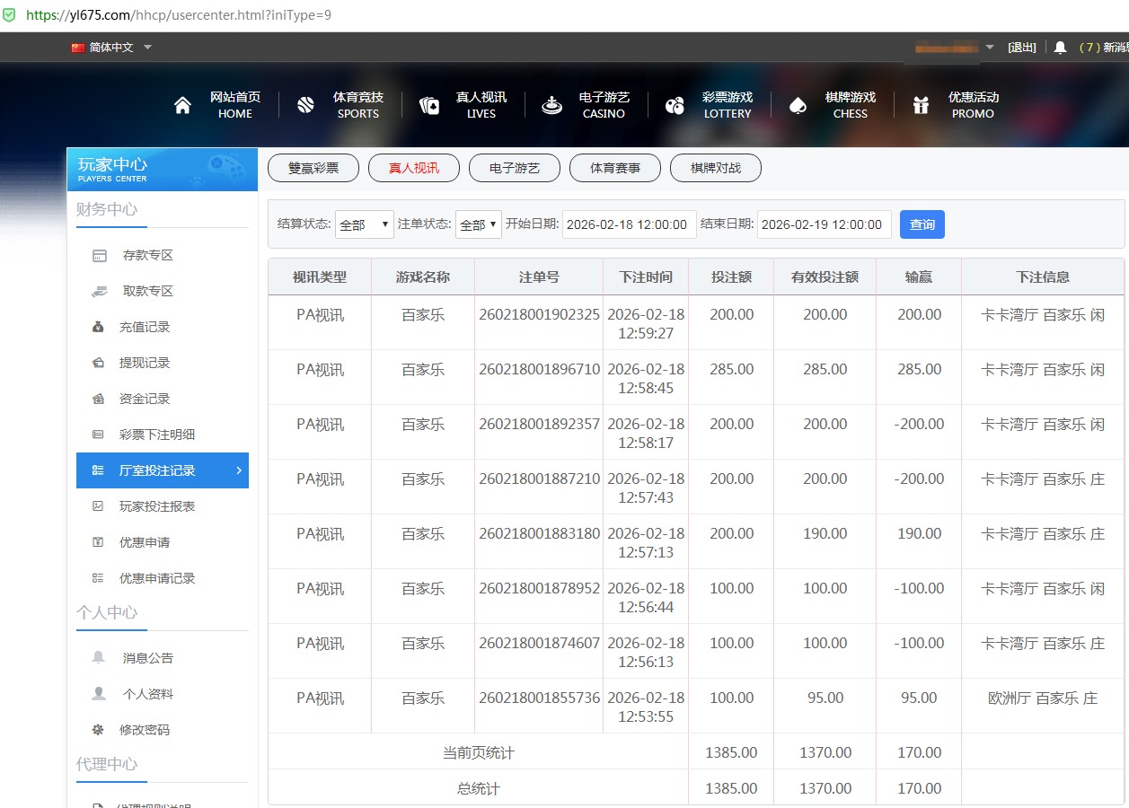Click the notification bell icon
The height and width of the screenshot is (808, 1129).
[x=1063, y=48]
